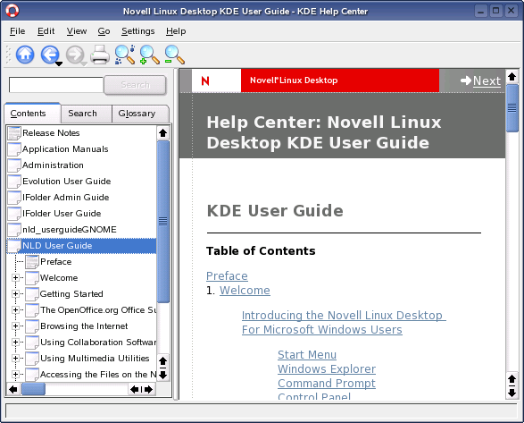524x423 pixels.
Task: Expand the Getting Started node
Action: click(15, 293)
